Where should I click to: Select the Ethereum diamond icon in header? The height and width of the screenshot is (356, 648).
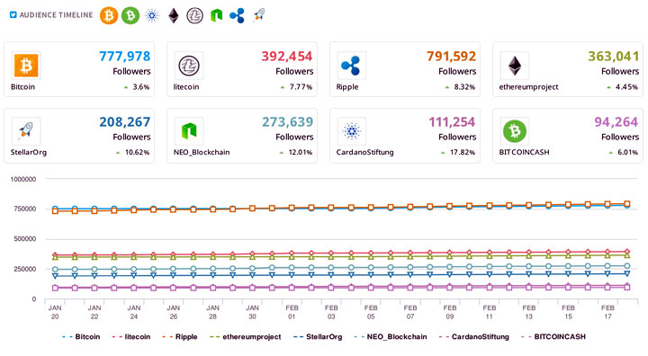pos(174,15)
